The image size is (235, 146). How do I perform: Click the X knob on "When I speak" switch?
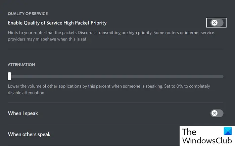coord(215,113)
